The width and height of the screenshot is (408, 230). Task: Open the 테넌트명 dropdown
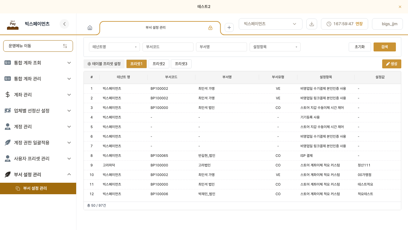point(114,47)
